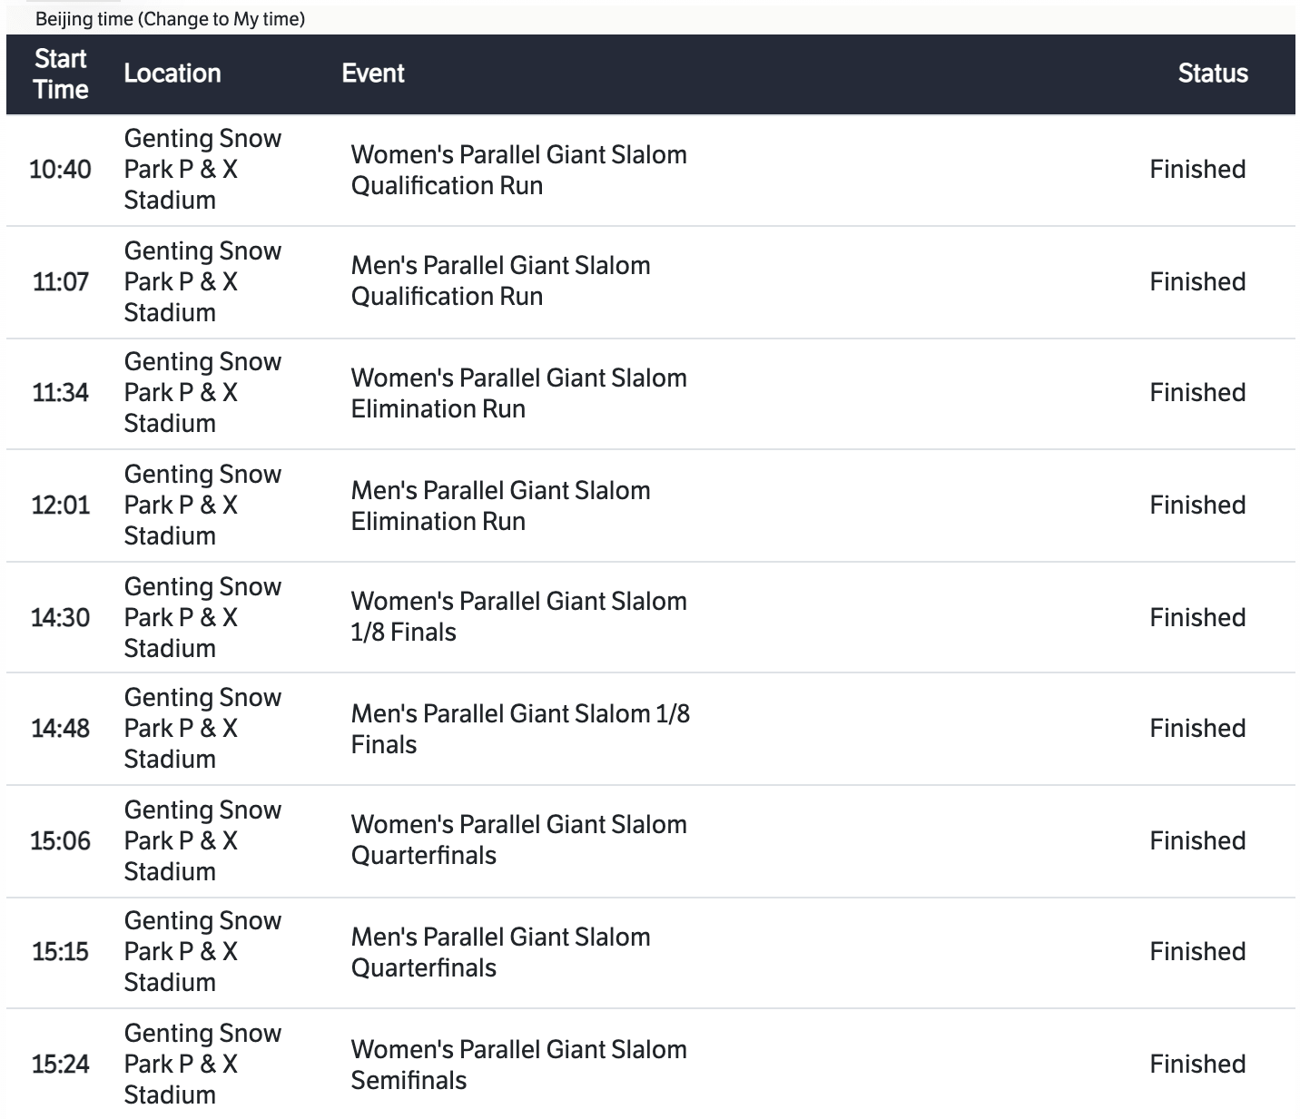This screenshot has height=1119, width=1300.
Task: Click Finished status of the 11:07 event
Action: (x=1197, y=282)
